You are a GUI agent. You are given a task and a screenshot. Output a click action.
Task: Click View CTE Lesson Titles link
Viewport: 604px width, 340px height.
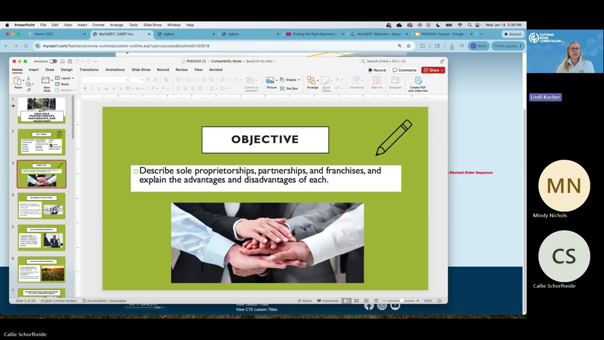(256, 309)
